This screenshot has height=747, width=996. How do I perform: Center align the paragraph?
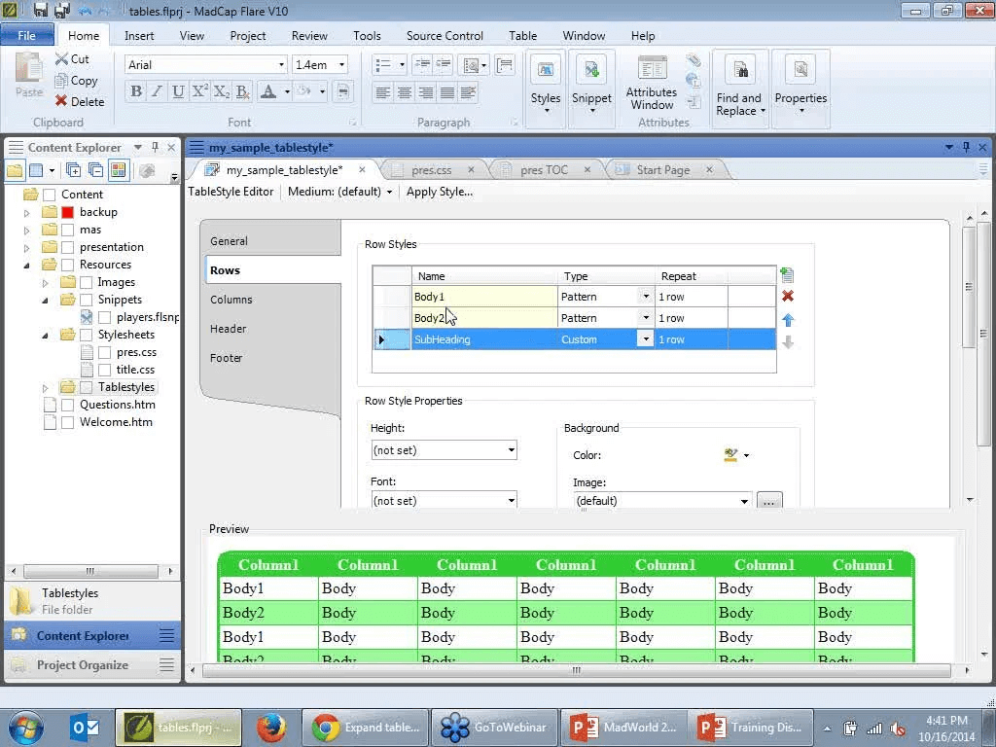[x=404, y=92]
